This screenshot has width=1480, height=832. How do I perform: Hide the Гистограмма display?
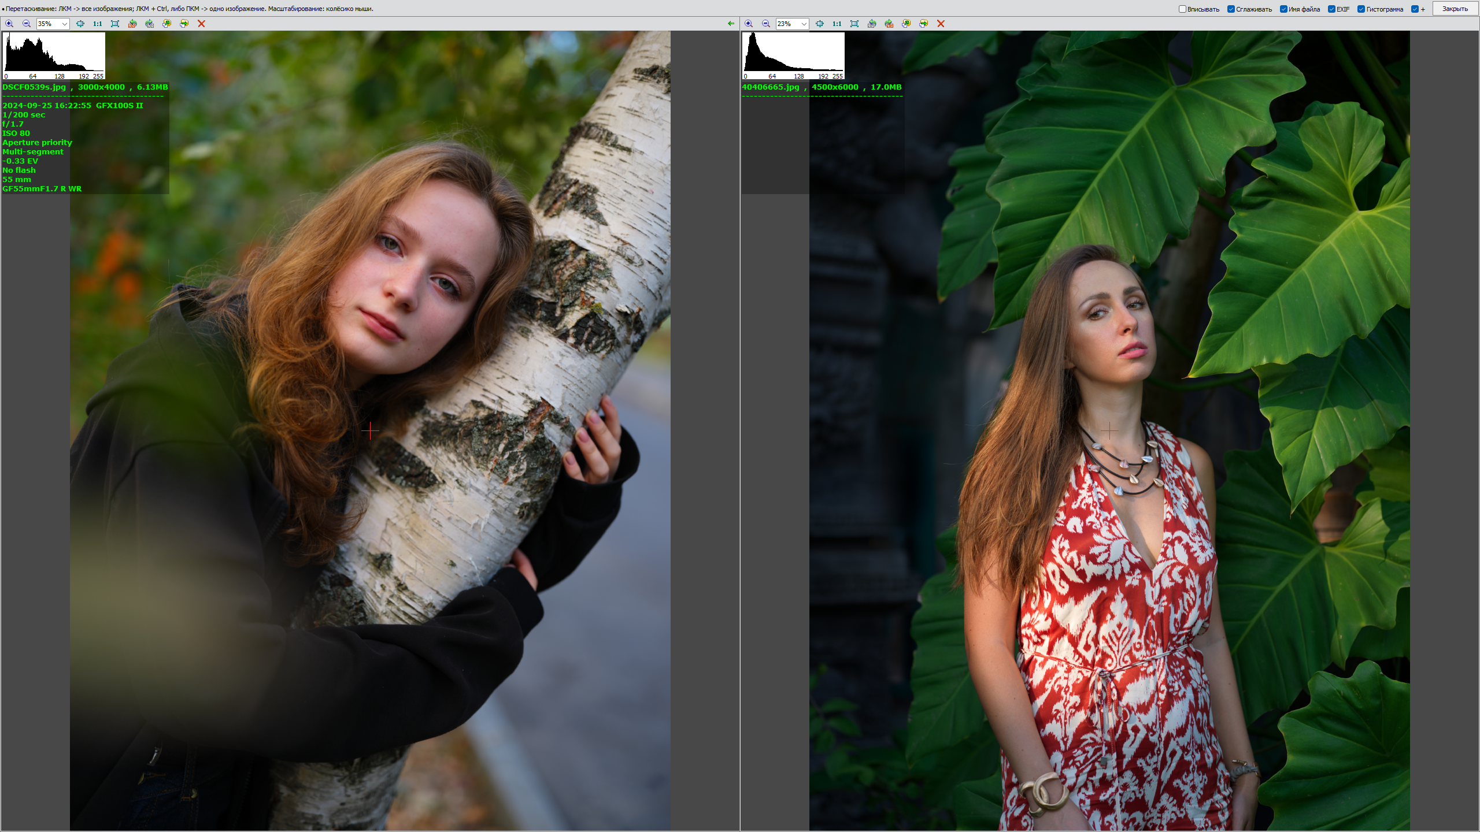[1361, 9]
